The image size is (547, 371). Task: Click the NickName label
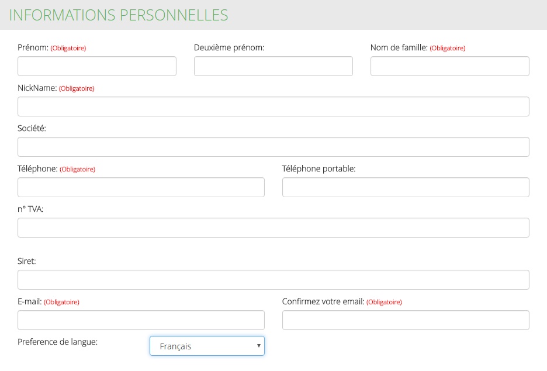pos(37,88)
